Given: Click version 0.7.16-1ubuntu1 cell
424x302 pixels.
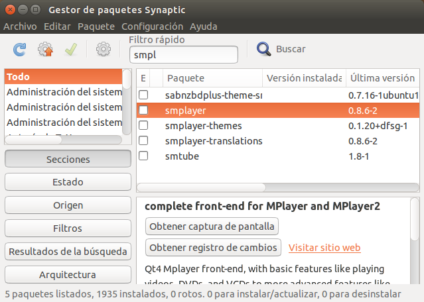Looking at the screenshot, I should tap(384, 95).
